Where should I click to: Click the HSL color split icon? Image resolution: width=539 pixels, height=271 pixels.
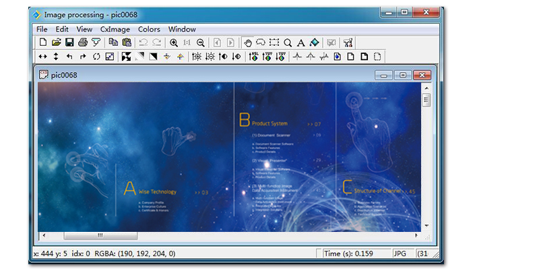(253, 57)
